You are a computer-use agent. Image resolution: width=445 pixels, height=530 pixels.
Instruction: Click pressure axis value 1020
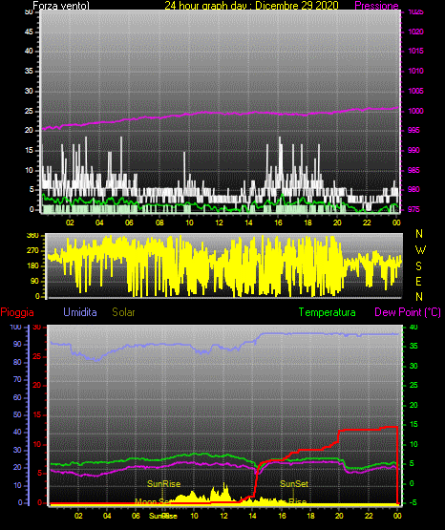click(415, 32)
